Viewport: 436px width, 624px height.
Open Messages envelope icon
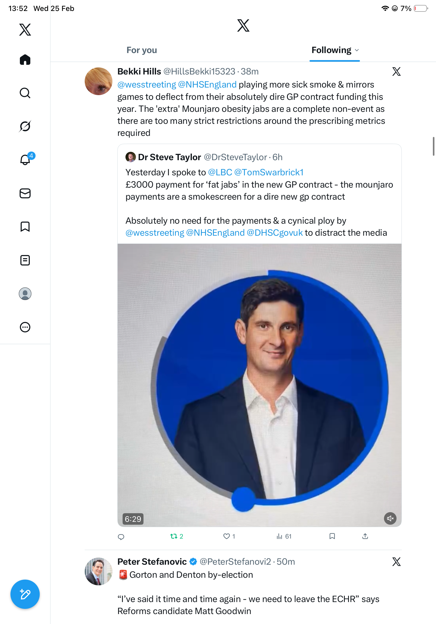pos(25,193)
